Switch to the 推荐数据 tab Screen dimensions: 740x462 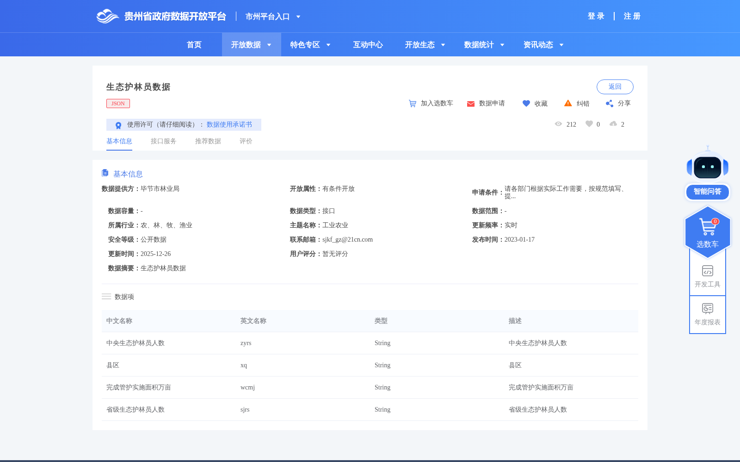pyautogui.click(x=208, y=141)
